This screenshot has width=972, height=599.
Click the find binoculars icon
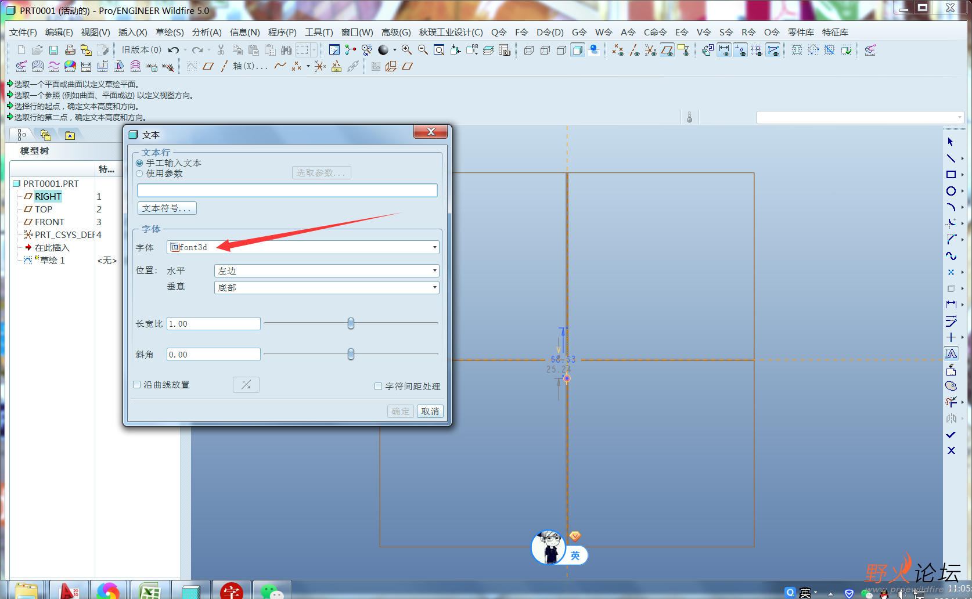point(286,50)
